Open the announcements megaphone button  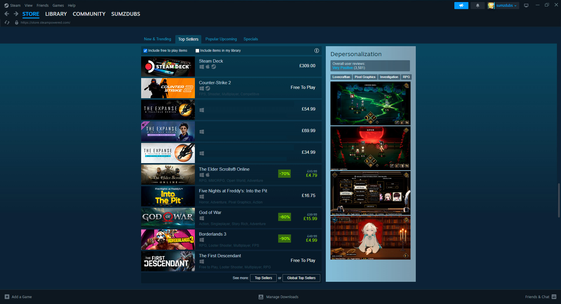461,6
